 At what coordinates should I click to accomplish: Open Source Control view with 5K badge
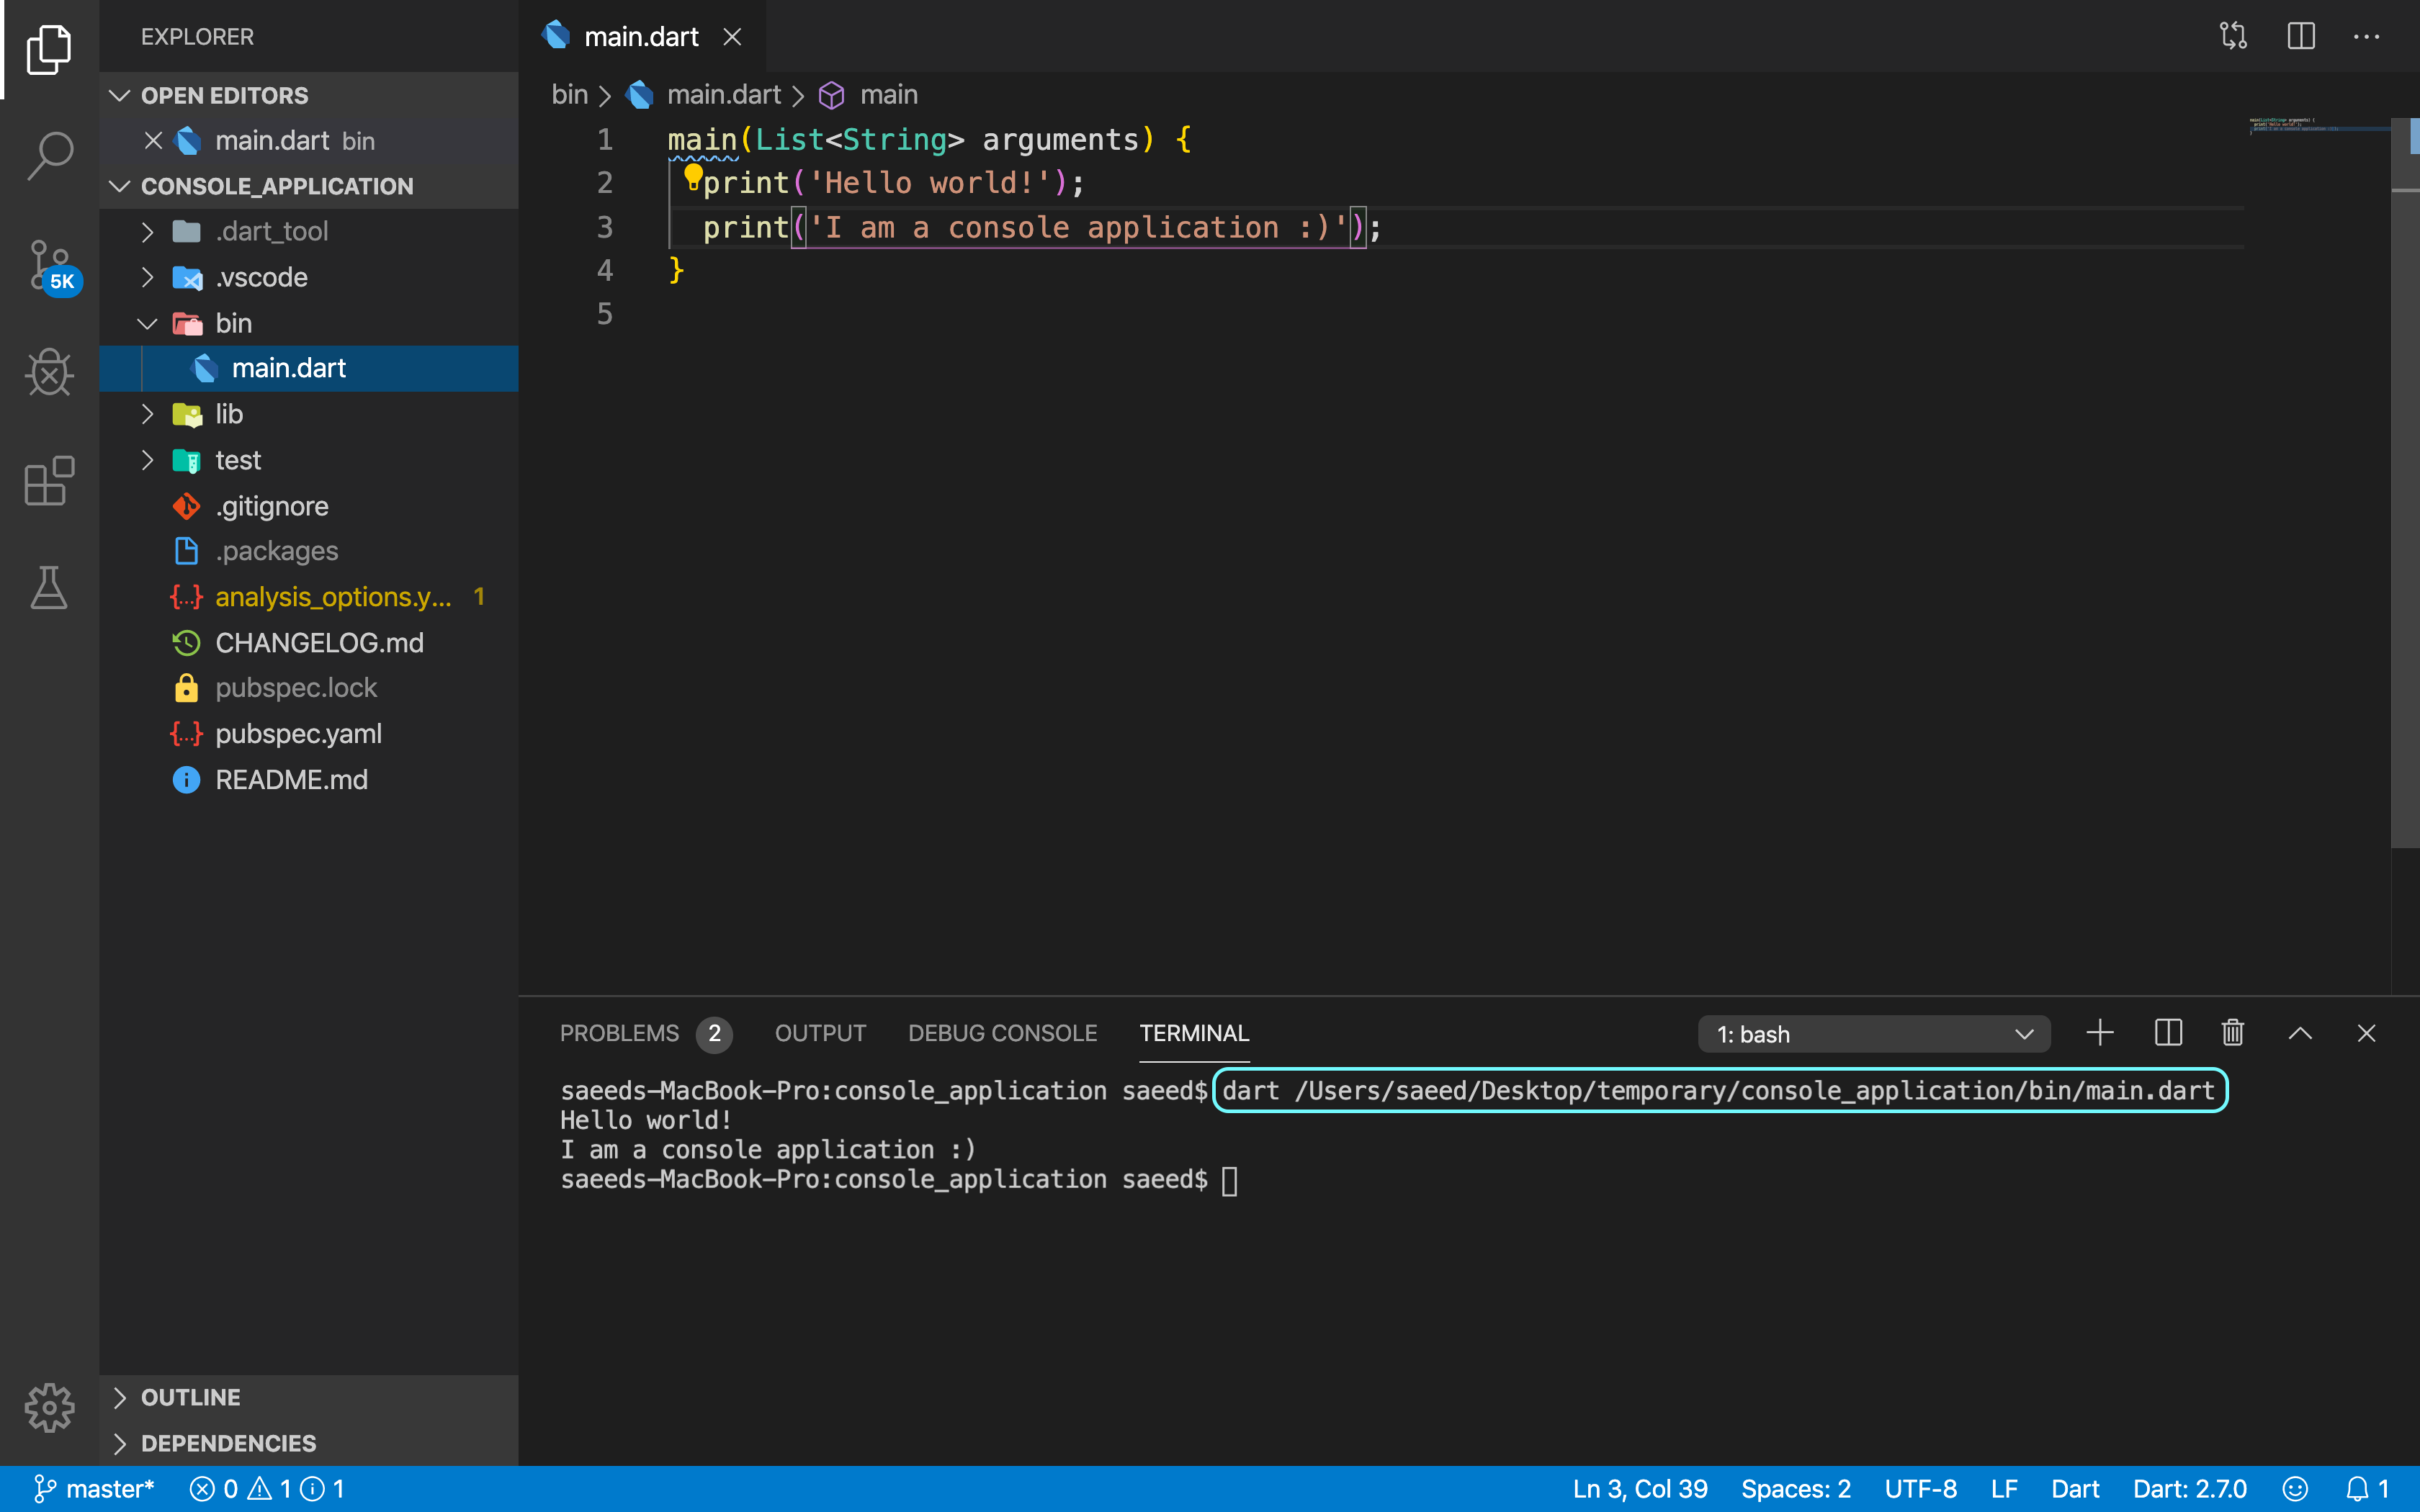(49, 265)
